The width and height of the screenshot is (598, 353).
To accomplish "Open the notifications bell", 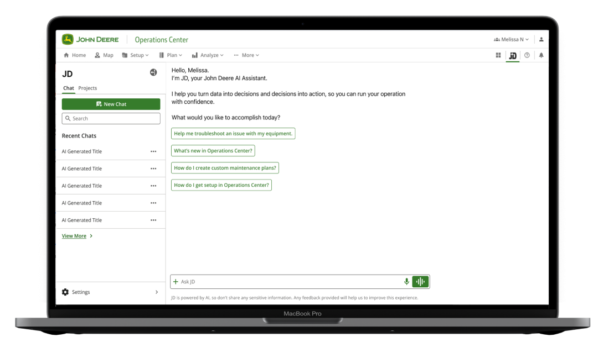I will click(541, 55).
